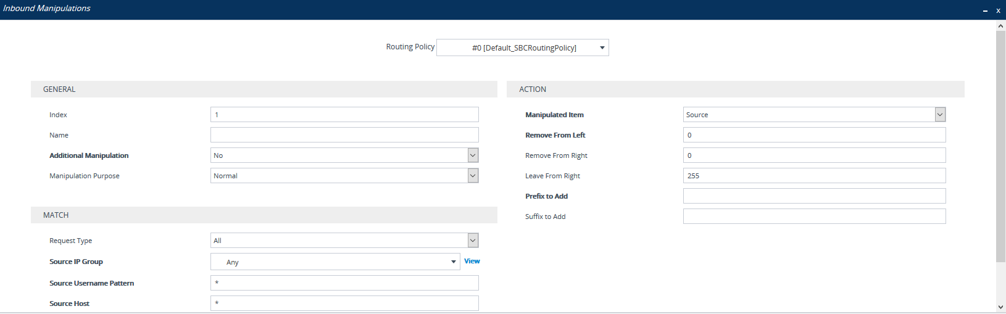Viewport: 1006px width, 314px height.
Task: Open the Manipulation Purpose dropdown
Action: coord(344,176)
